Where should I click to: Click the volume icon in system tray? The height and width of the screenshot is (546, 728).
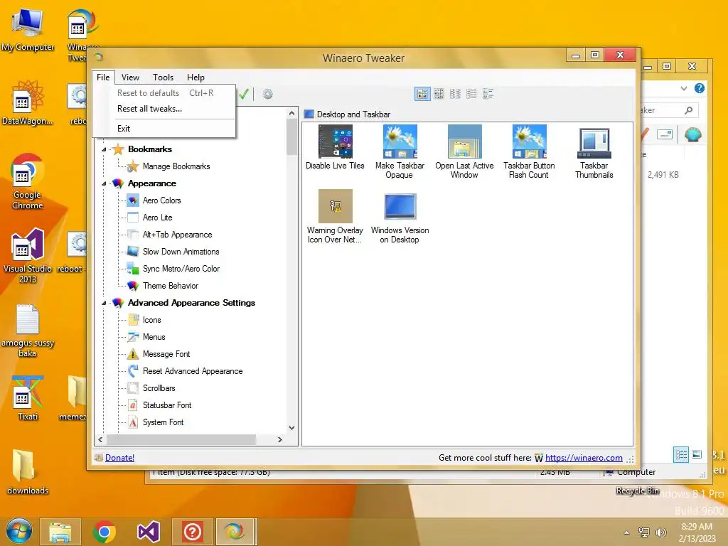click(x=661, y=532)
